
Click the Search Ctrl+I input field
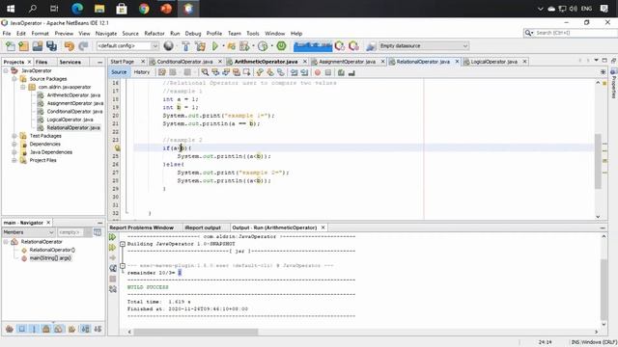pyautogui.click(x=574, y=33)
